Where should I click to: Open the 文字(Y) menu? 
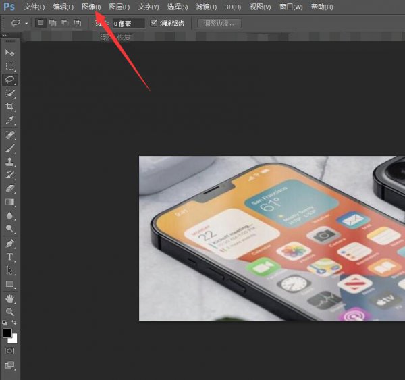[148, 7]
